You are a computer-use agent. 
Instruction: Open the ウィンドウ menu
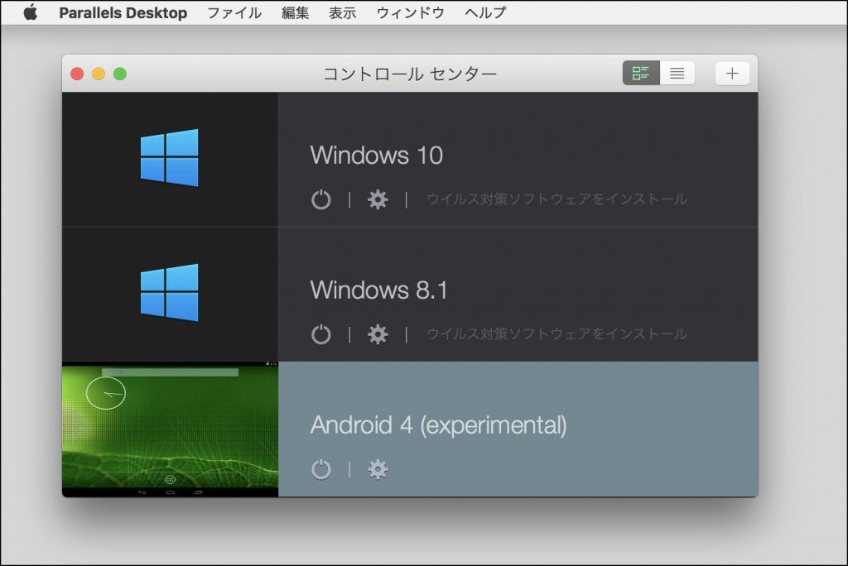coord(411,12)
